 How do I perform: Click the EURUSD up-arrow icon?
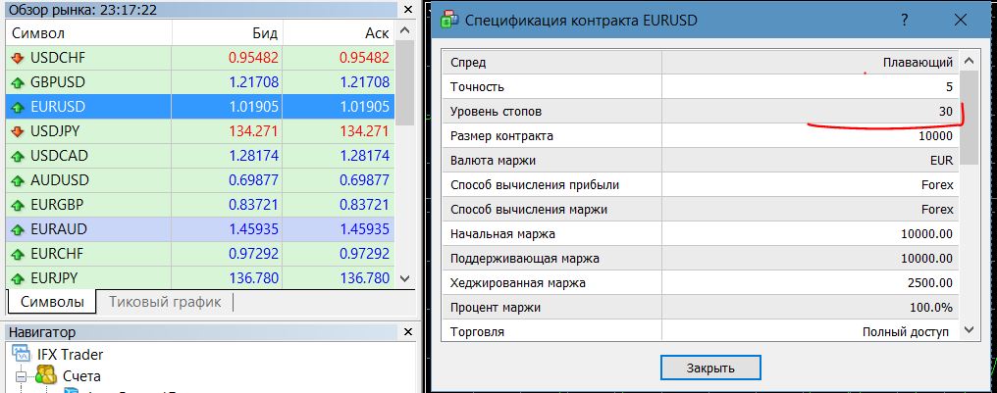coord(17,107)
